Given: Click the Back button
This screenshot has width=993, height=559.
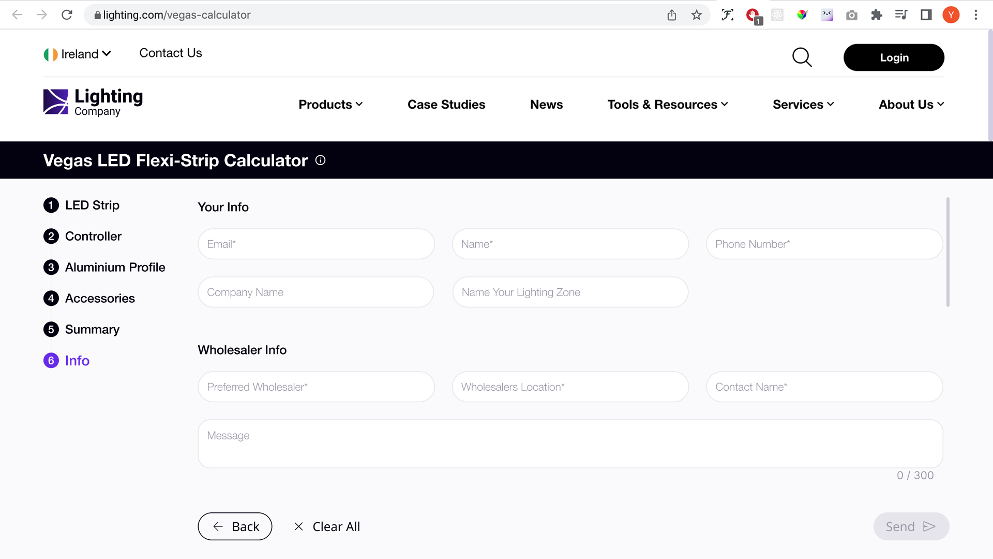Looking at the screenshot, I should tap(235, 526).
